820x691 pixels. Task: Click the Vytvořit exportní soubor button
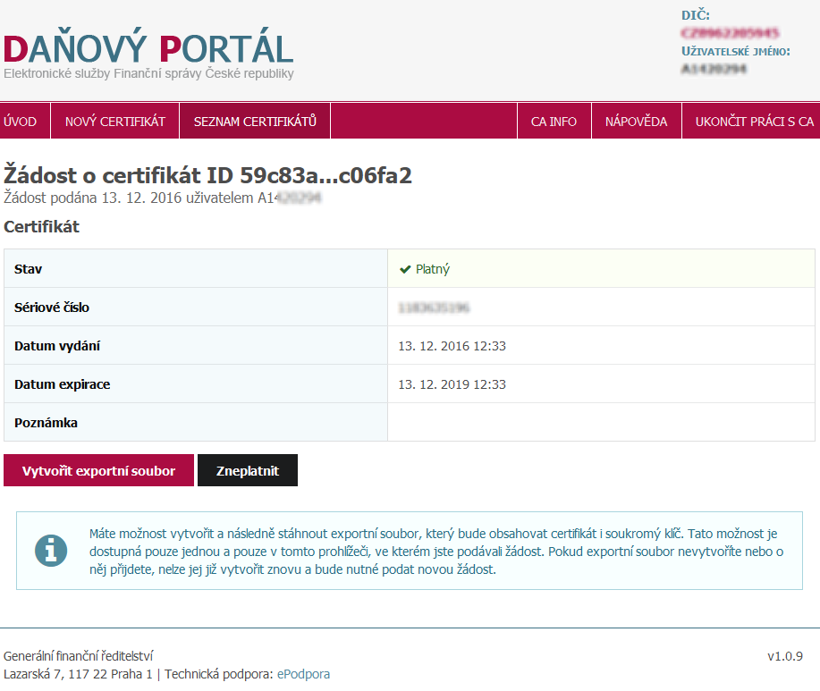coord(98,469)
